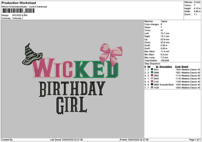
Task: Click the Brand column header
Action: pos(185,66)
